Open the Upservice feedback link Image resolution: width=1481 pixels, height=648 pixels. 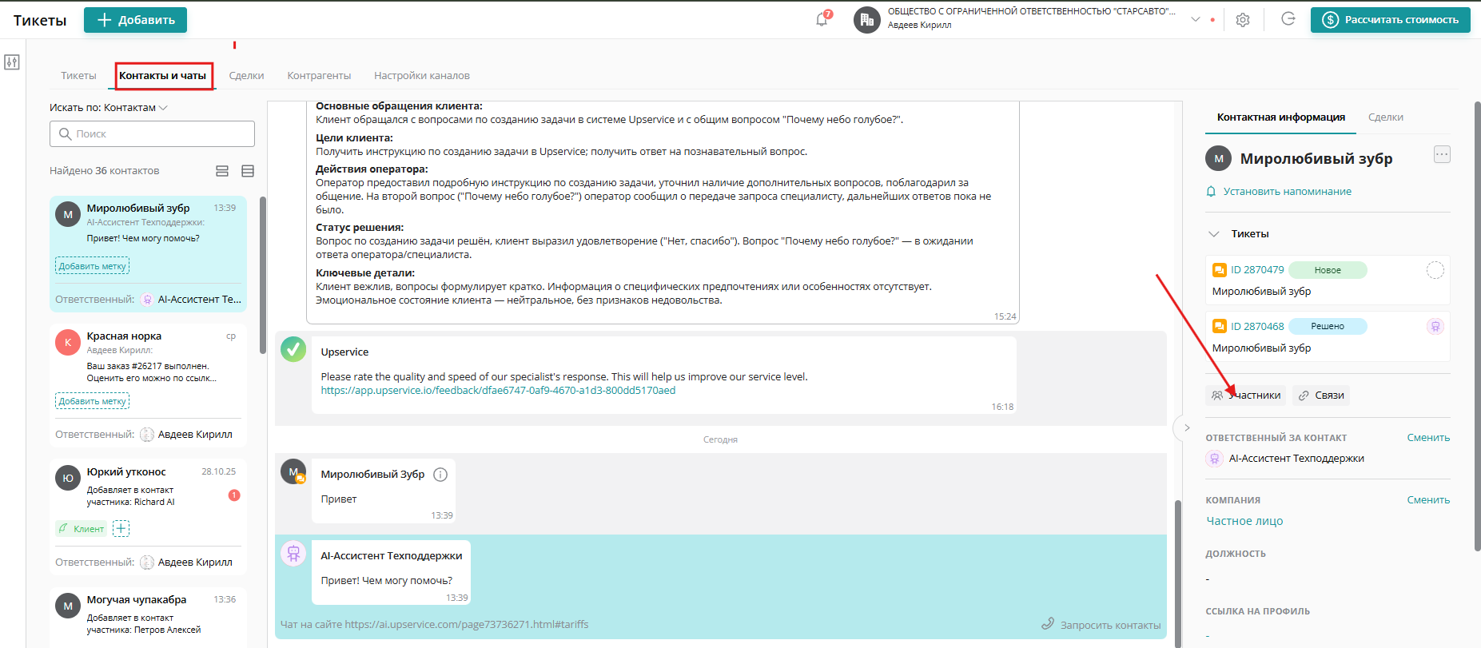click(498, 391)
